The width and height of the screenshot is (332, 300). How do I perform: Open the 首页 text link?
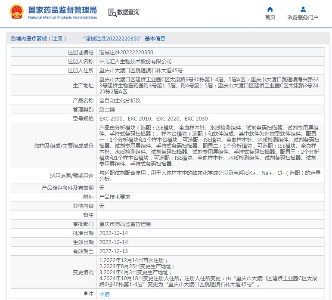(x=270, y=18)
